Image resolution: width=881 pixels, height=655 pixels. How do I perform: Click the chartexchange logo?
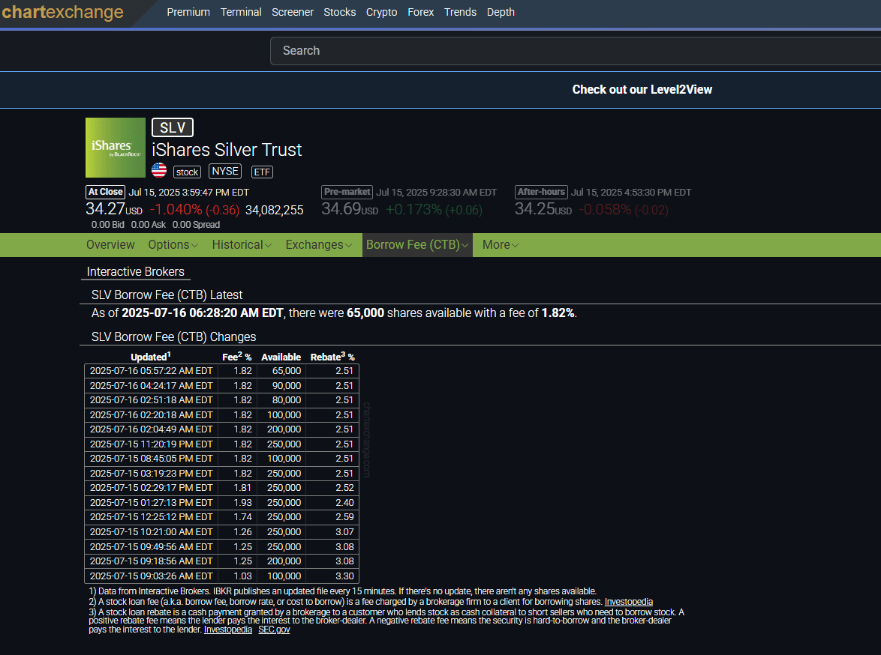pyautogui.click(x=62, y=12)
